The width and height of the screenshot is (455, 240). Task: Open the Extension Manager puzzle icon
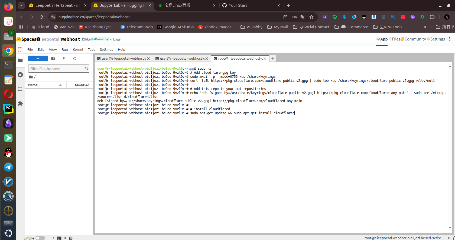pyautogui.click(x=20, y=103)
